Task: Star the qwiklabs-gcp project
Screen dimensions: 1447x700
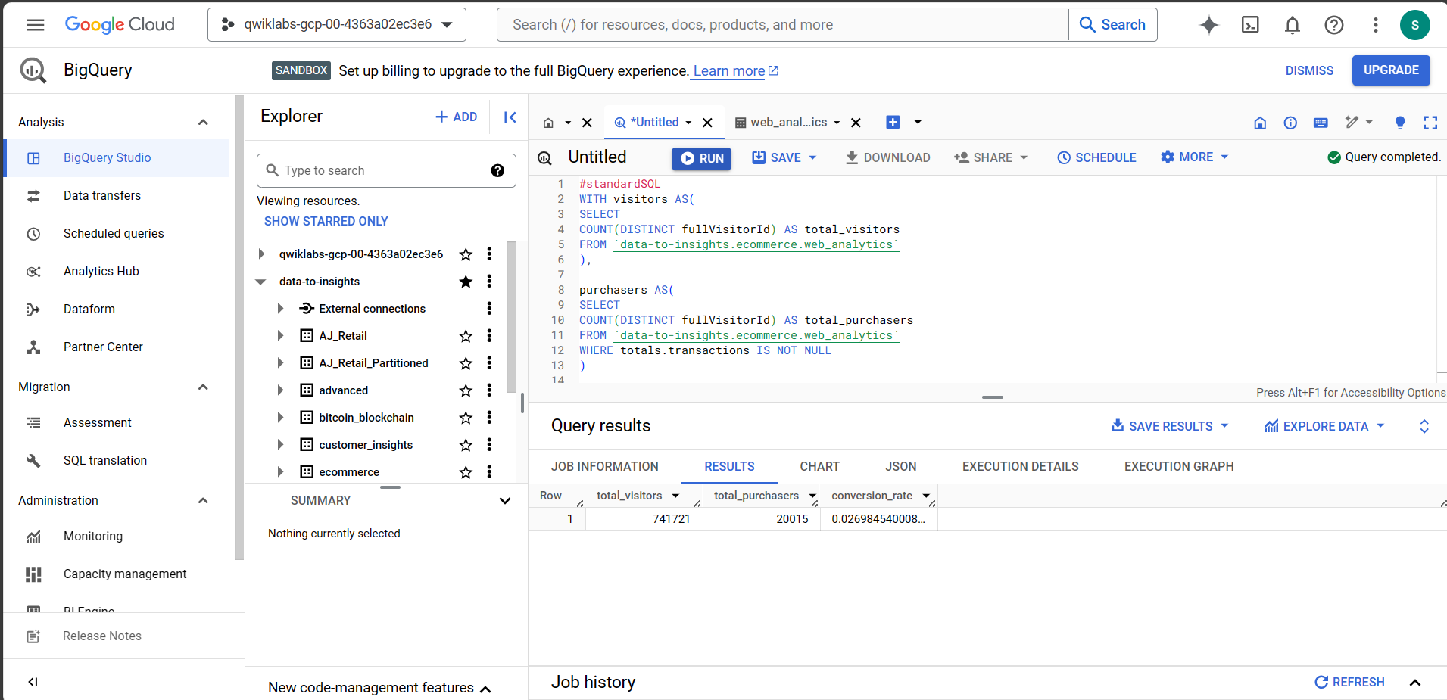Action: [x=466, y=254]
